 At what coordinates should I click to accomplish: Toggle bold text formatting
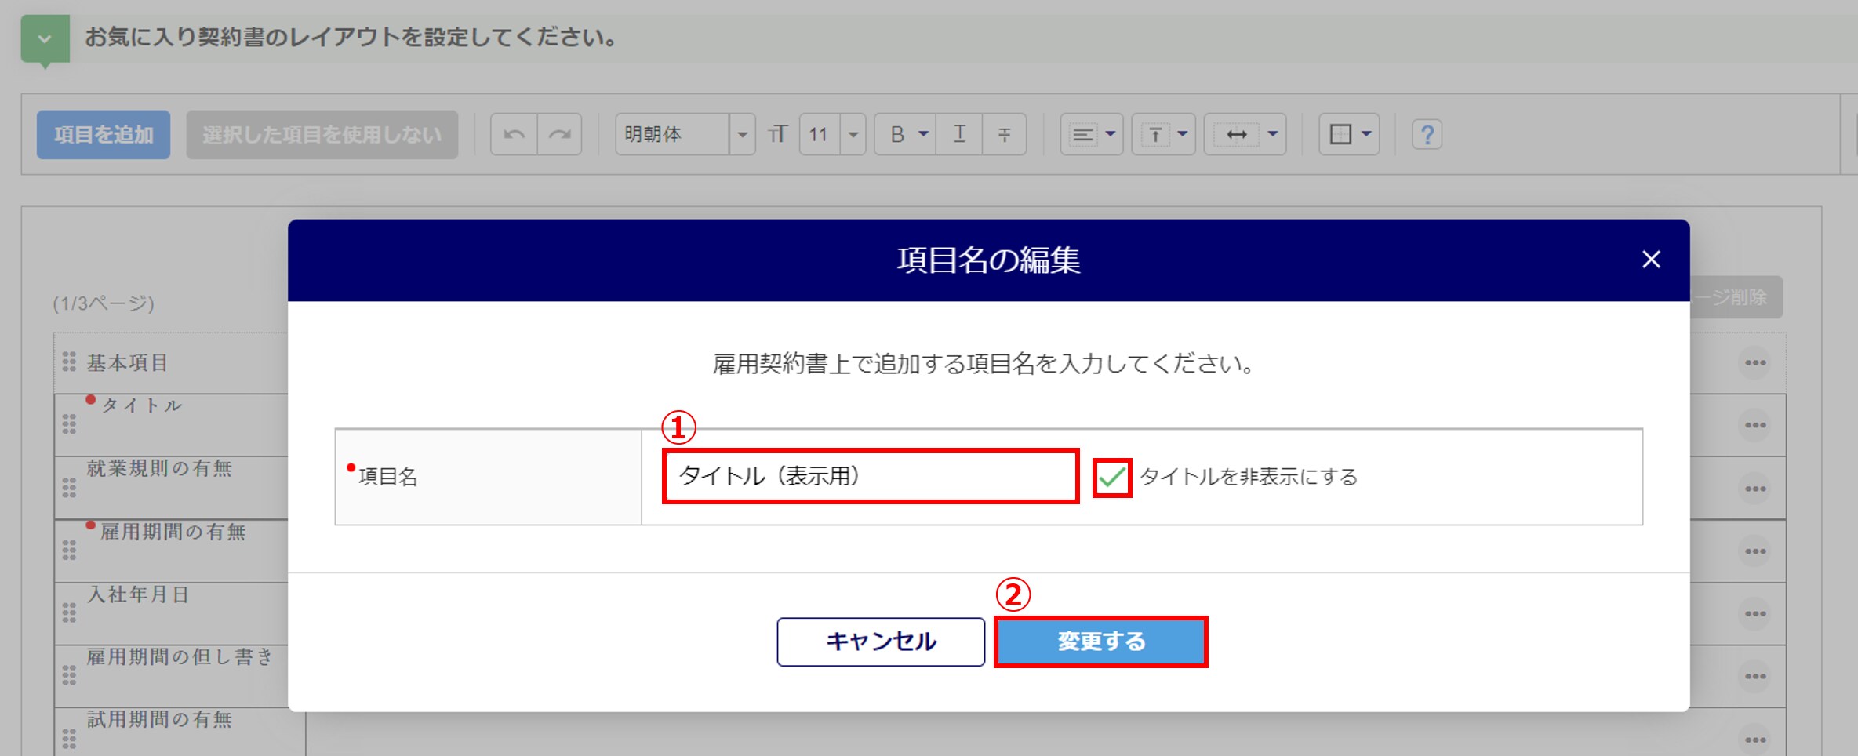tap(898, 135)
